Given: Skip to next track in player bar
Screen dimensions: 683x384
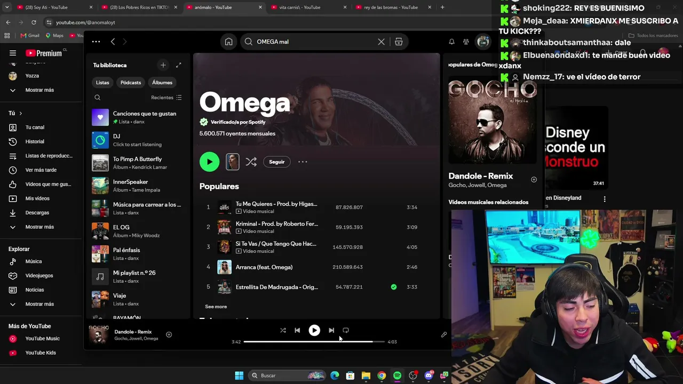Looking at the screenshot, I should pyautogui.click(x=331, y=330).
